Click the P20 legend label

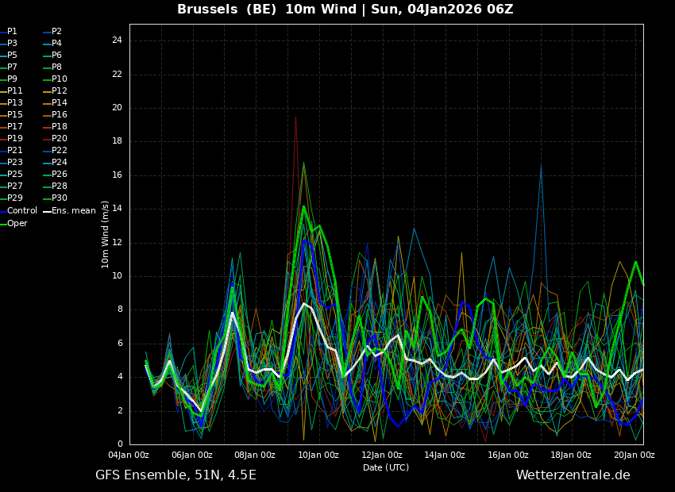coord(60,139)
